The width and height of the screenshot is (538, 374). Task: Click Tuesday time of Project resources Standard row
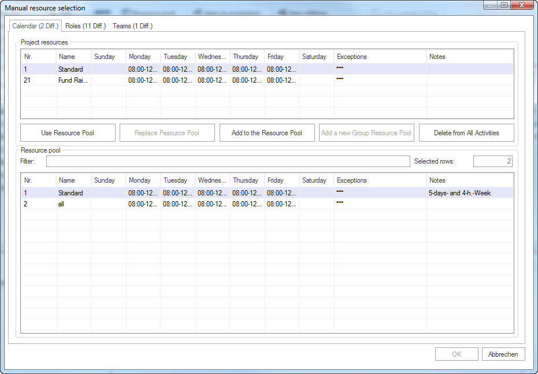tap(178, 69)
